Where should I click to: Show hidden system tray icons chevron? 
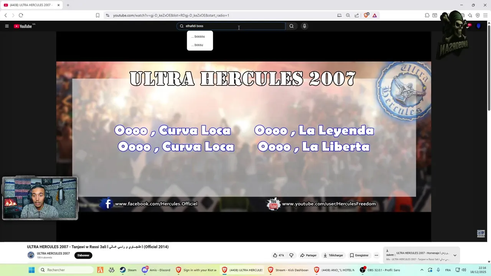click(x=422, y=270)
